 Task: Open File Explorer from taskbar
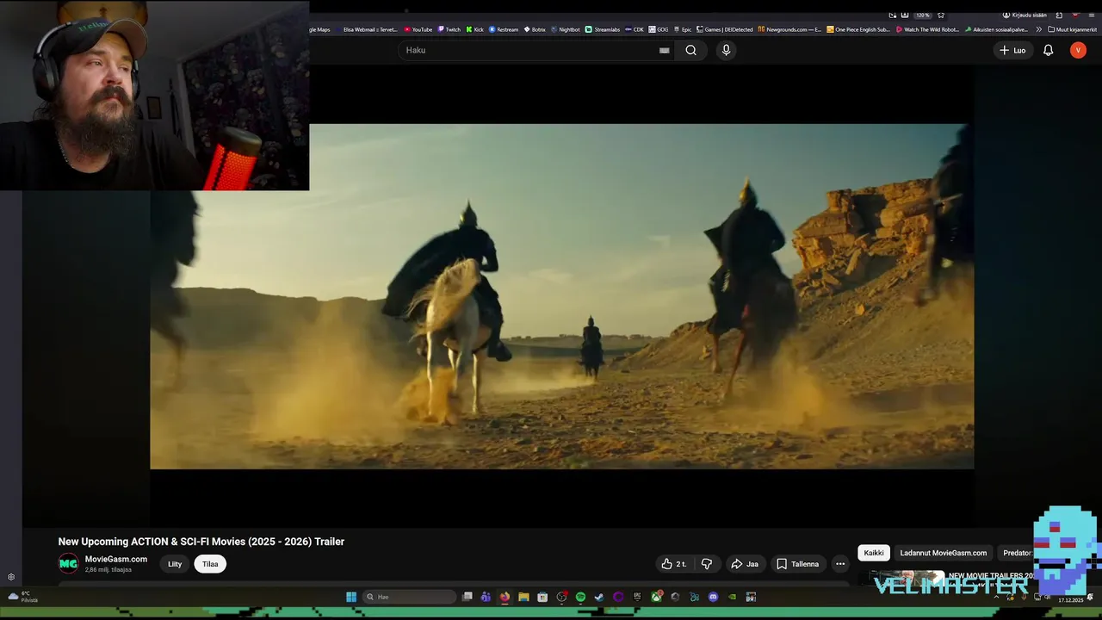523,597
